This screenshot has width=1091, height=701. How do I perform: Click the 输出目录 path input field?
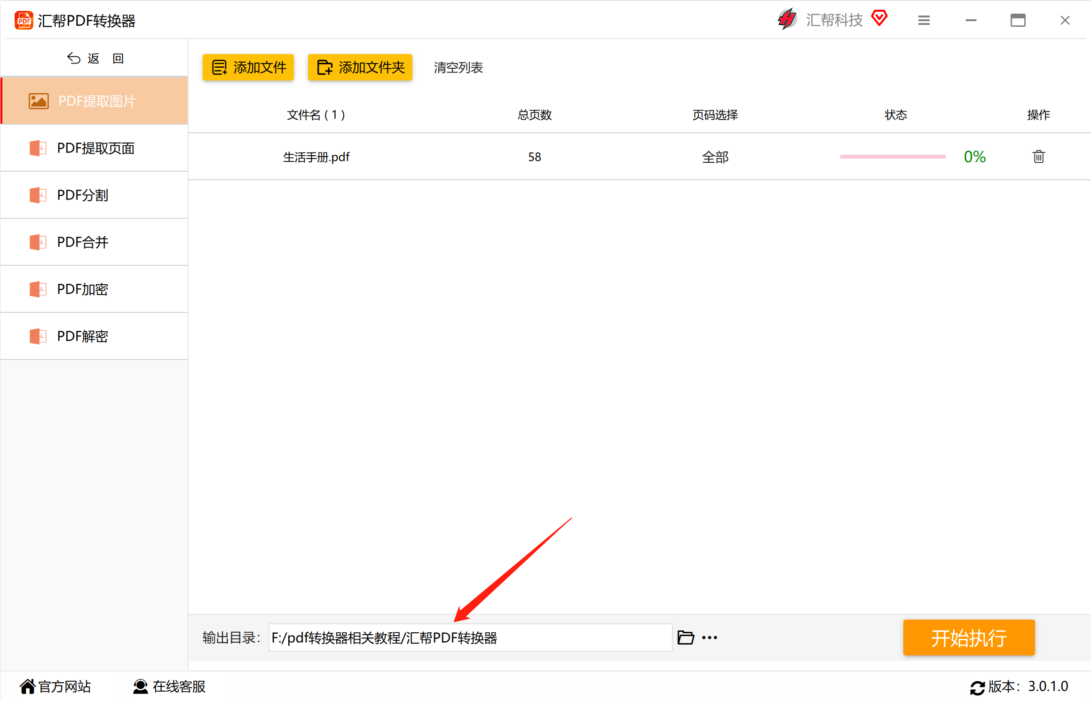(470, 637)
